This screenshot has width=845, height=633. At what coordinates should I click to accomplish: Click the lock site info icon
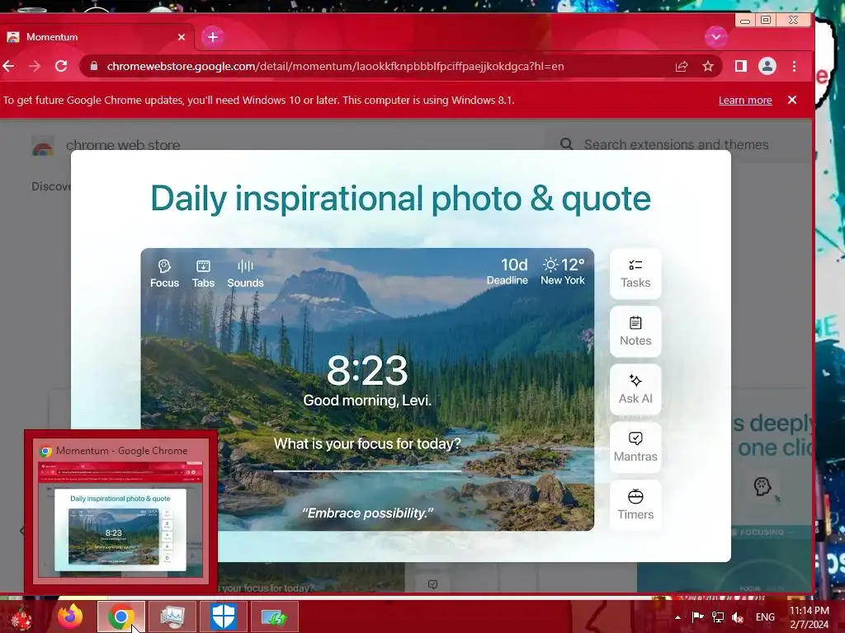(x=94, y=66)
